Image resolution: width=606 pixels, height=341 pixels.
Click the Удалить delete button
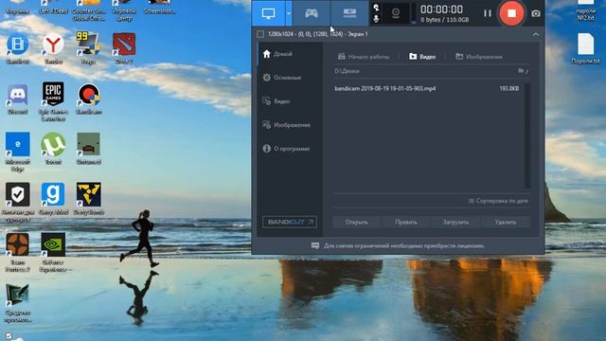[505, 223]
